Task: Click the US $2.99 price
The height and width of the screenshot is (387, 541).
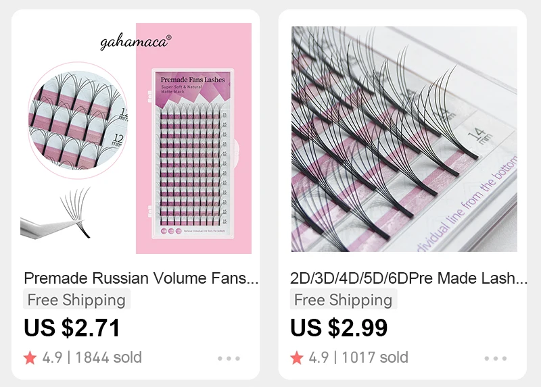Action: [x=339, y=328]
